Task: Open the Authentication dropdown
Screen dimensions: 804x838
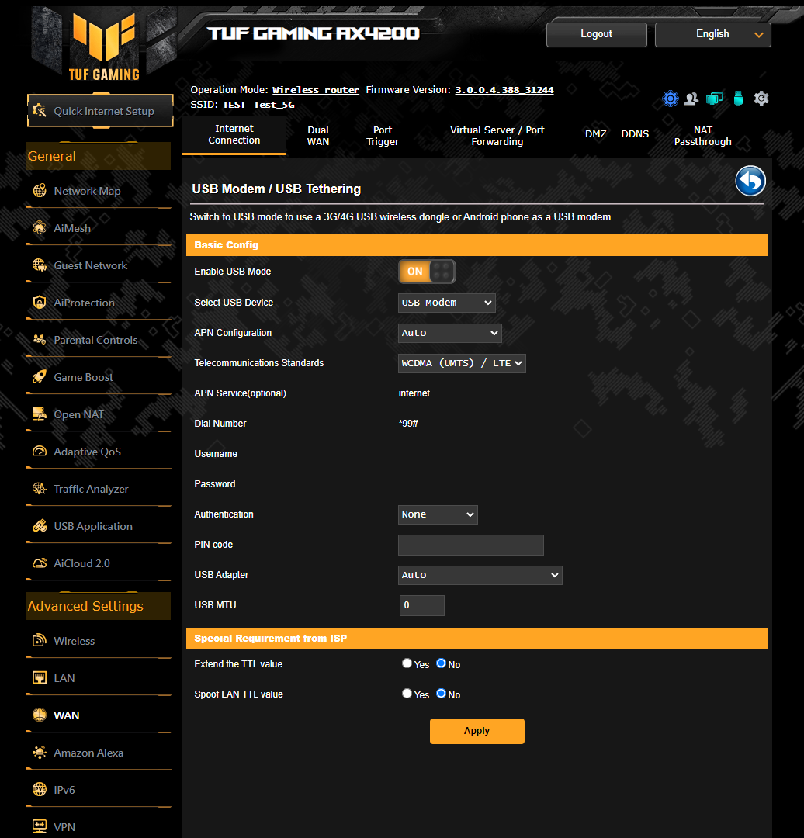Action: coord(438,514)
